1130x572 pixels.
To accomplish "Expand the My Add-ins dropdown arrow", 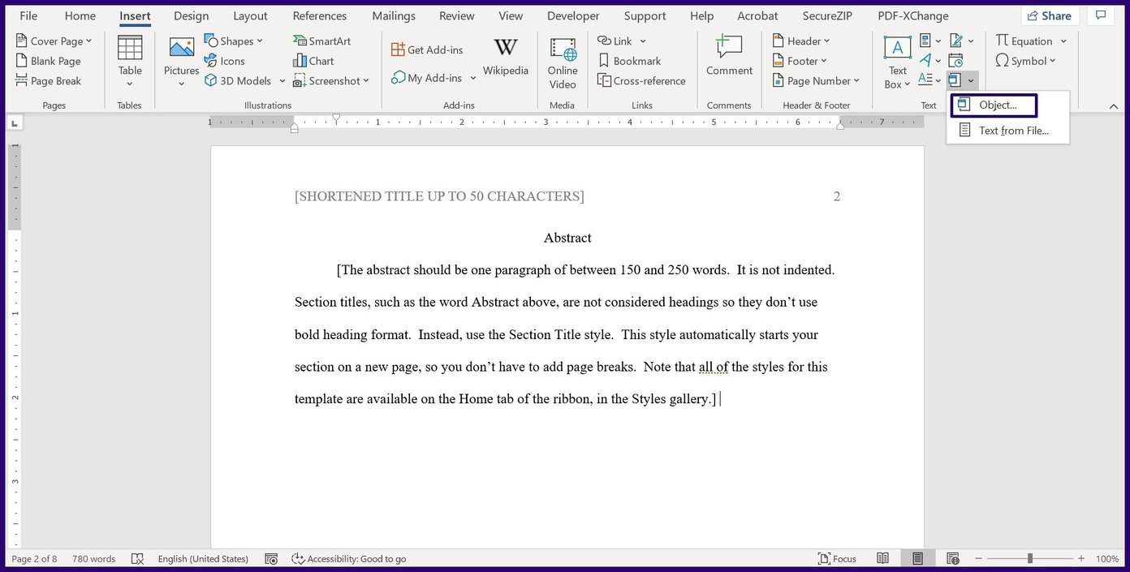I will click(473, 79).
